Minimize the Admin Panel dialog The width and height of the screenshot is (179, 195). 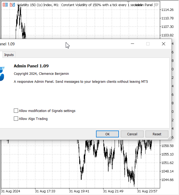pyautogui.click(x=132, y=44)
